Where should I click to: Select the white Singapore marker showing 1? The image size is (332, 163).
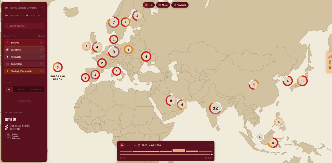click(260, 137)
